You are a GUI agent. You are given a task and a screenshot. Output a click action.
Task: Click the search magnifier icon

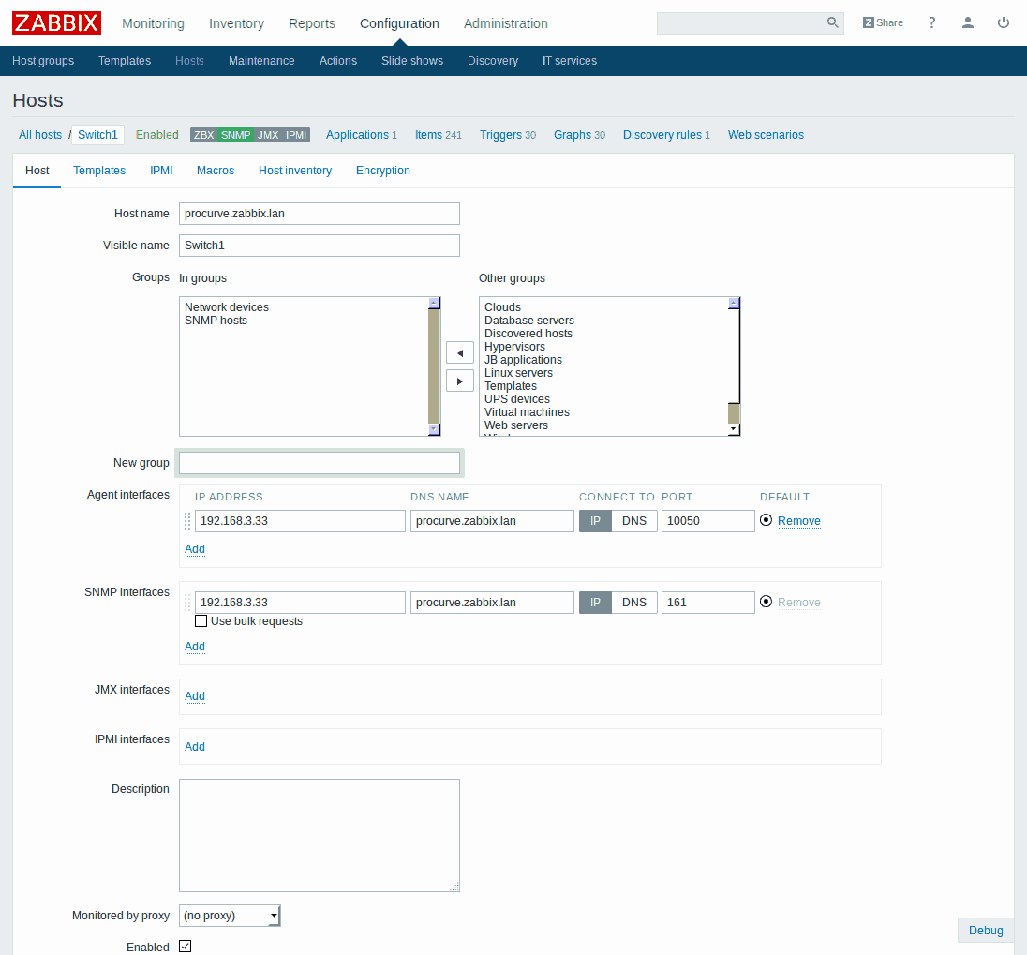(831, 22)
